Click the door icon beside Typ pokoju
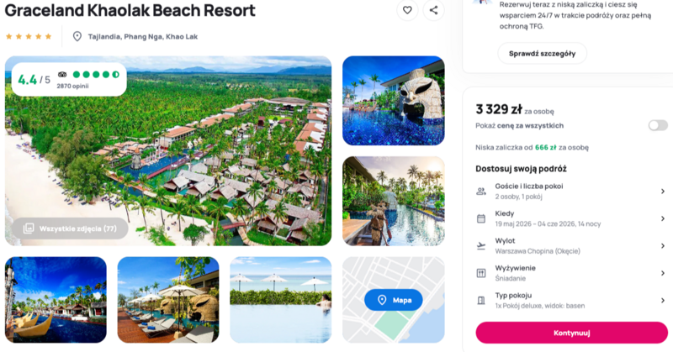This screenshot has width=673, height=352. [x=481, y=301]
